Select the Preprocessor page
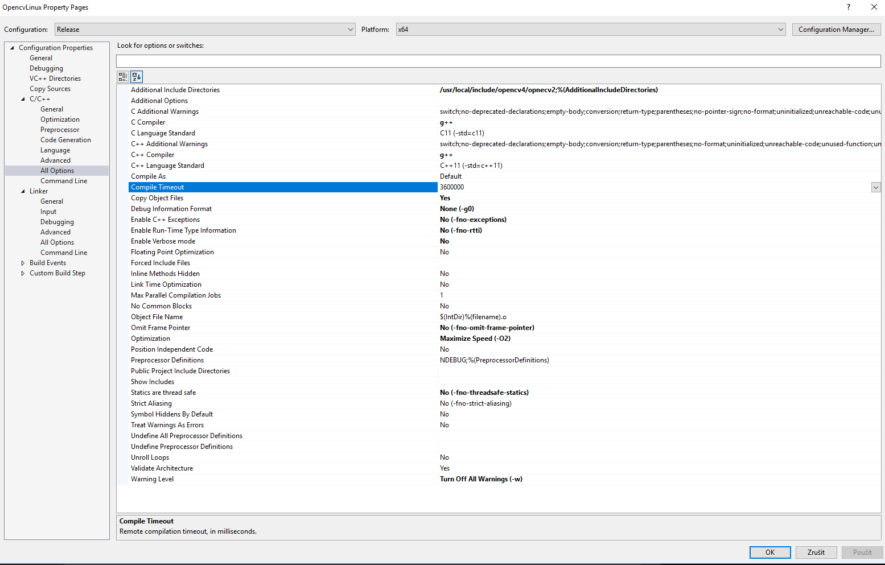The image size is (885, 565). pyautogui.click(x=59, y=129)
